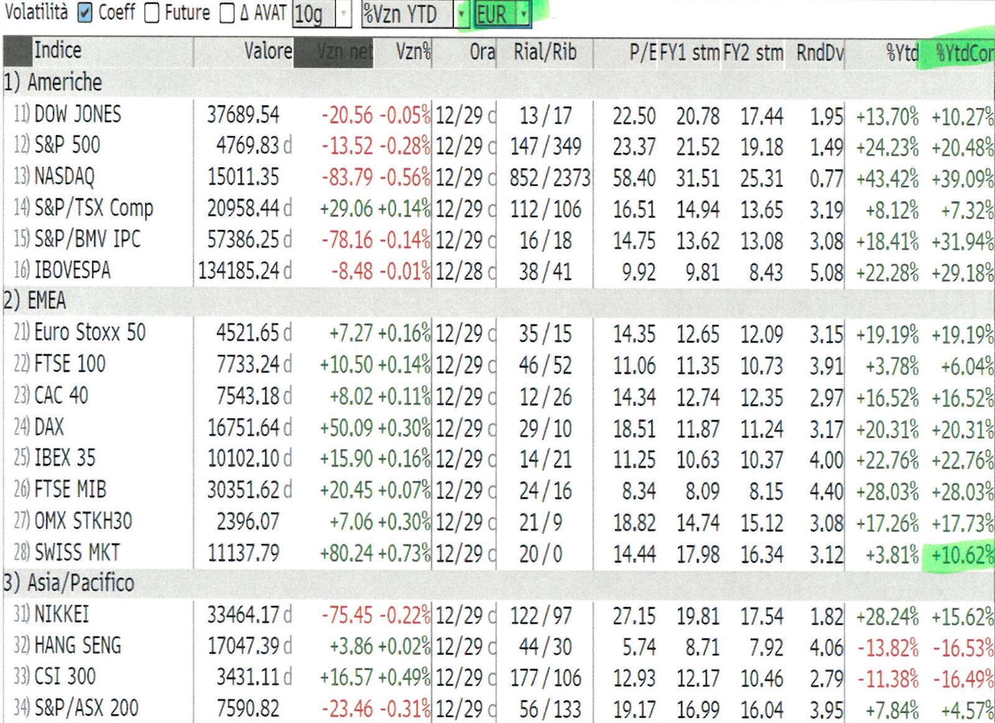Tick the Δ AVAT checkbox
Screen dimensions: 995x723
pyautogui.click(x=227, y=14)
